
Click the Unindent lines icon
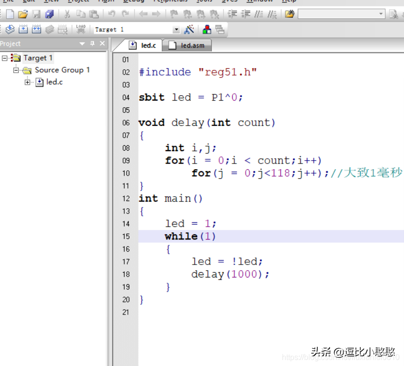[246, 14]
